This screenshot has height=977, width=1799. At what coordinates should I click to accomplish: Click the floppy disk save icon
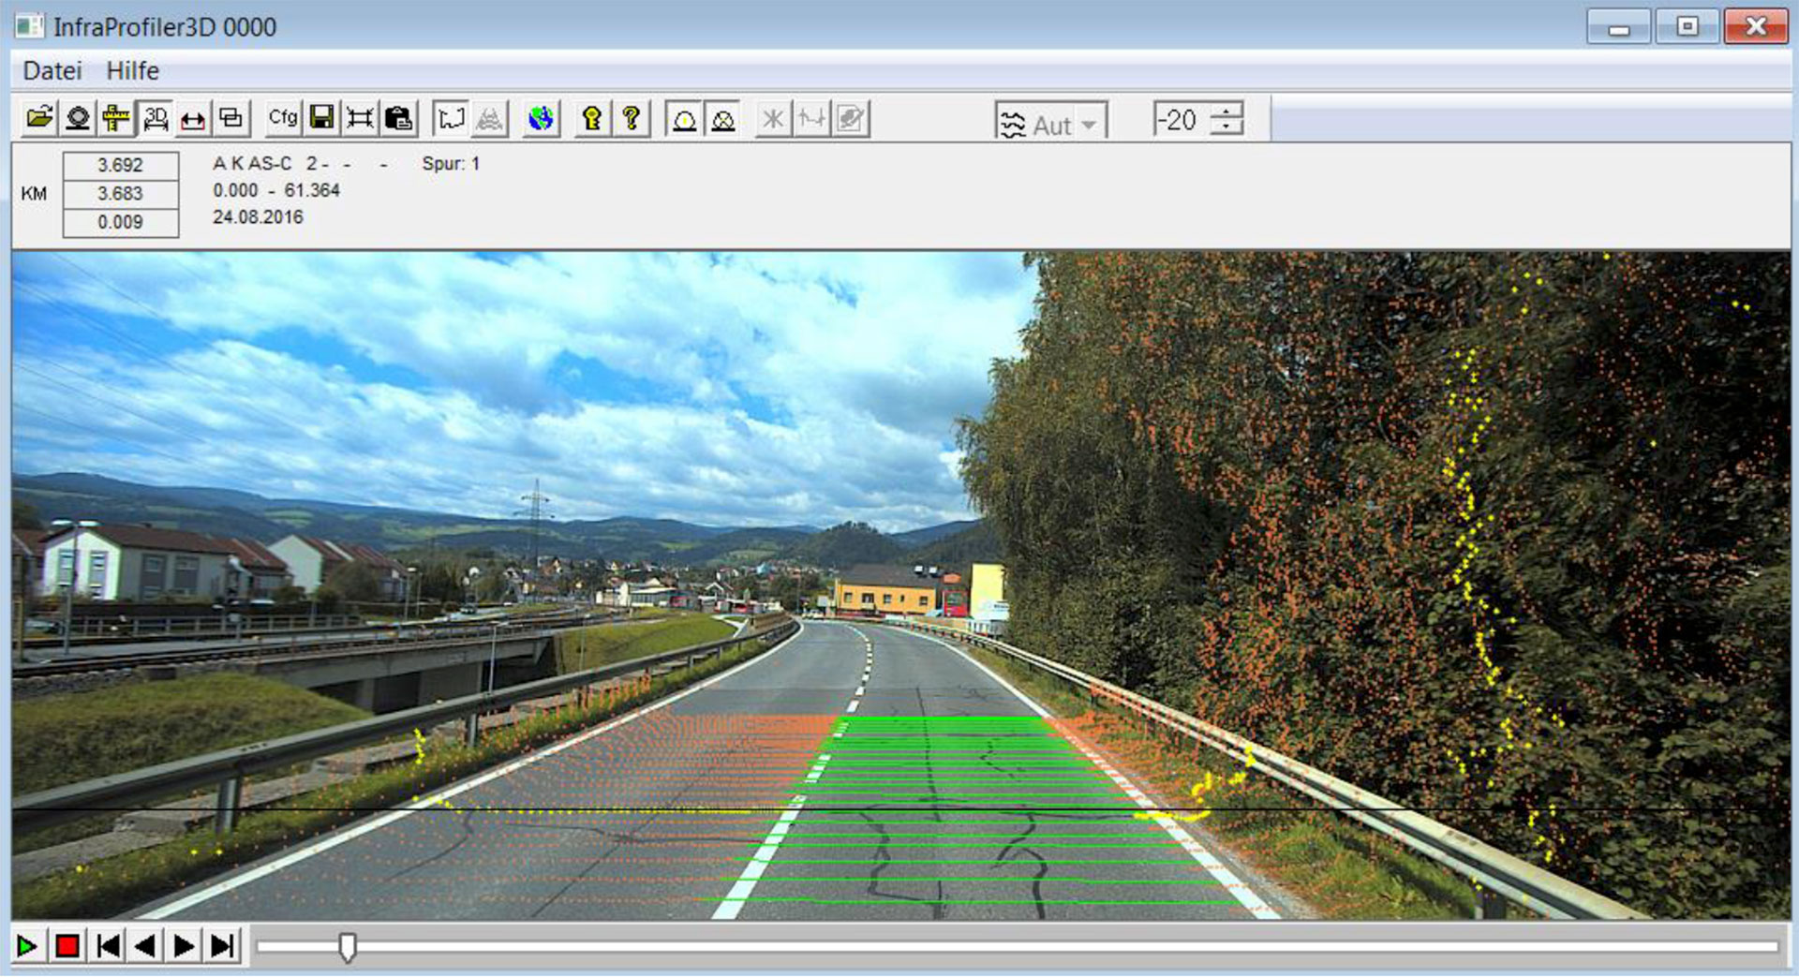[x=321, y=119]
